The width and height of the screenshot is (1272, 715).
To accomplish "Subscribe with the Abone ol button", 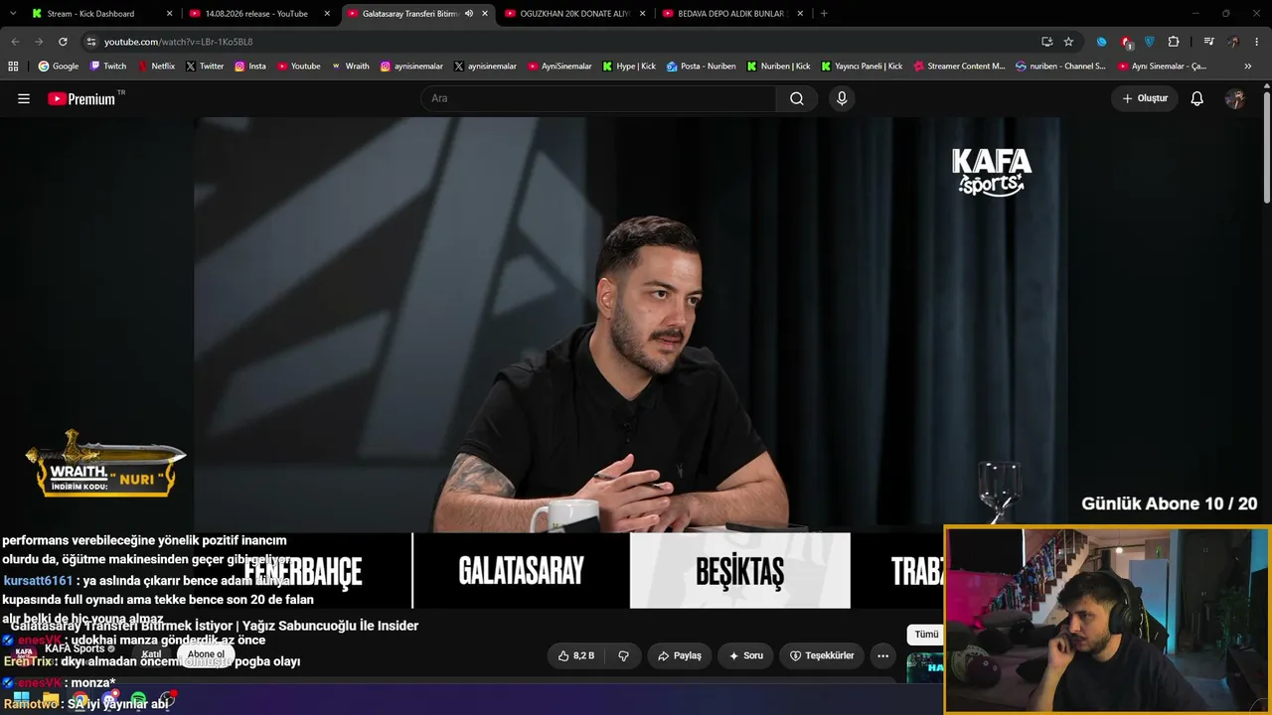I will click(206, 654).
